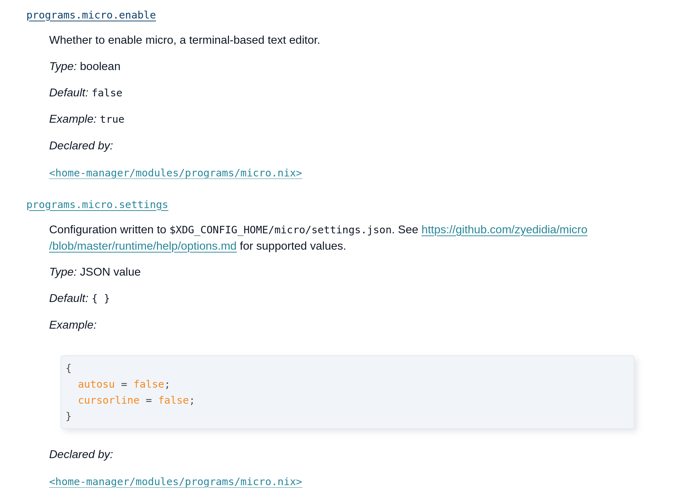Follow the GitHub zyedidia/micro options link

(504, 230)
